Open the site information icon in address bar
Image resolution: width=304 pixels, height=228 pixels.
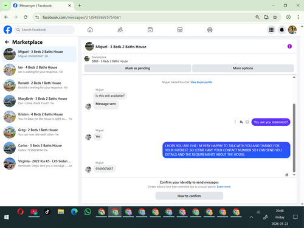pos(37,17)
